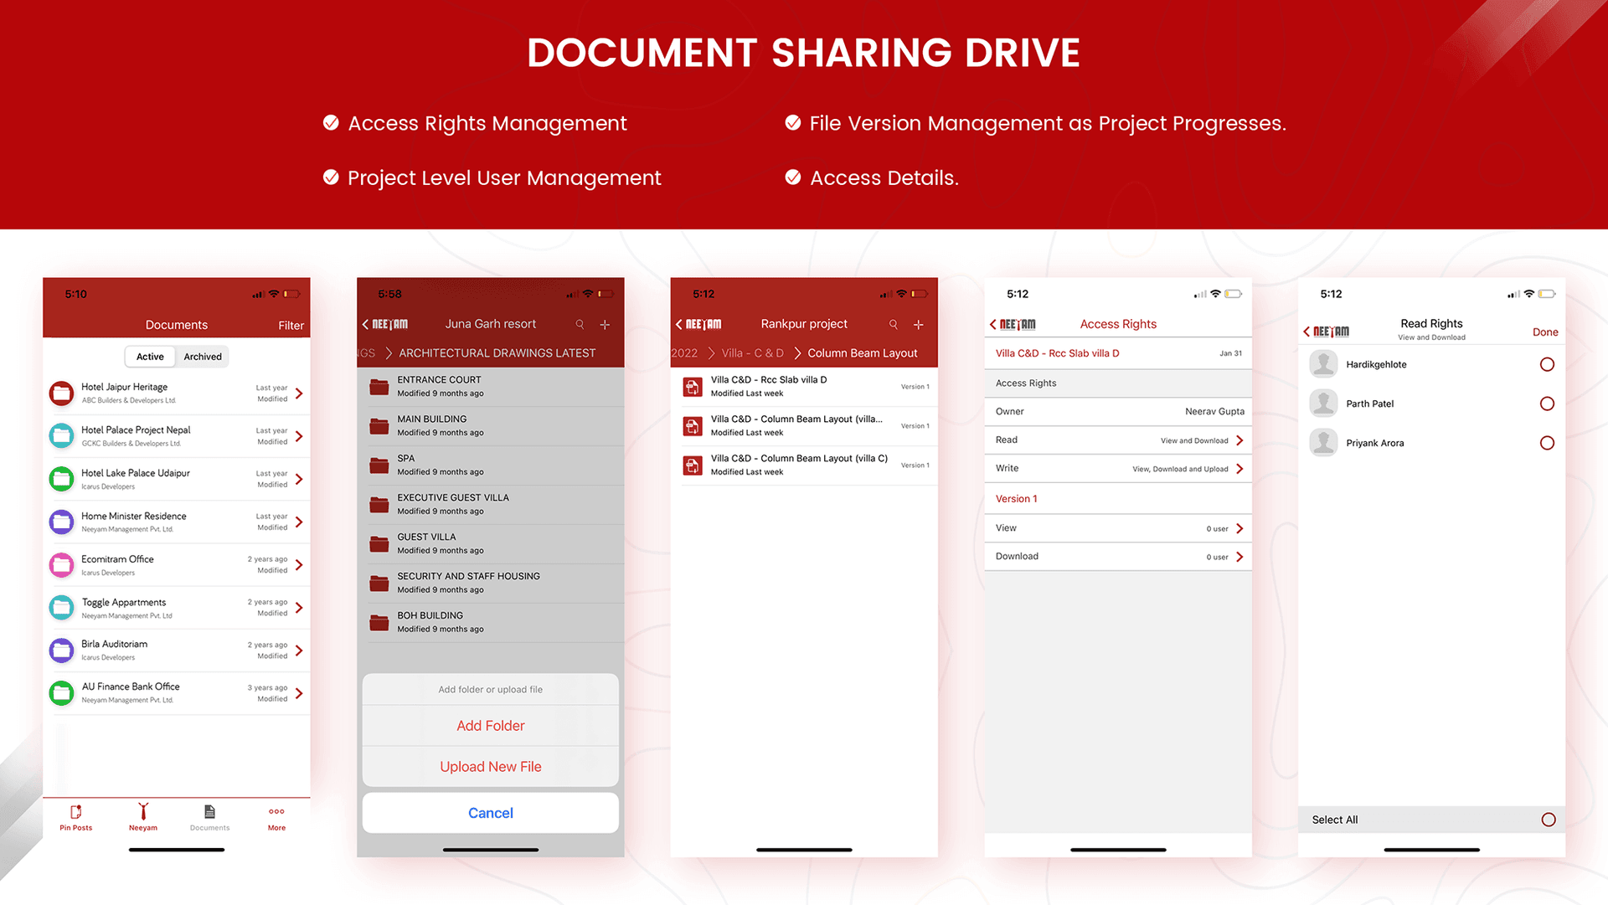The width and height of the screenshot is (1608, 905).
Task: Expand Read rights chevron
Action: [x=1239, y=440]
